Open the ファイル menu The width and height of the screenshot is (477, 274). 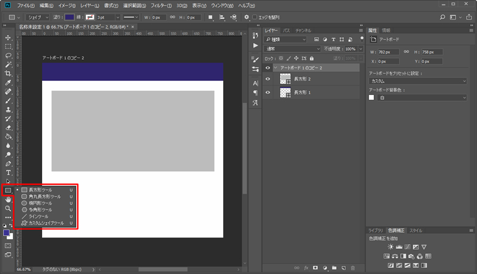[26, 5]
